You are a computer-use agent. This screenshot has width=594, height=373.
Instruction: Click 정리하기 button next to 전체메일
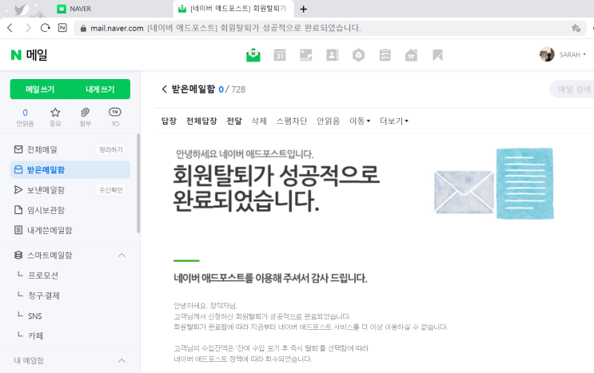(110, 150)
